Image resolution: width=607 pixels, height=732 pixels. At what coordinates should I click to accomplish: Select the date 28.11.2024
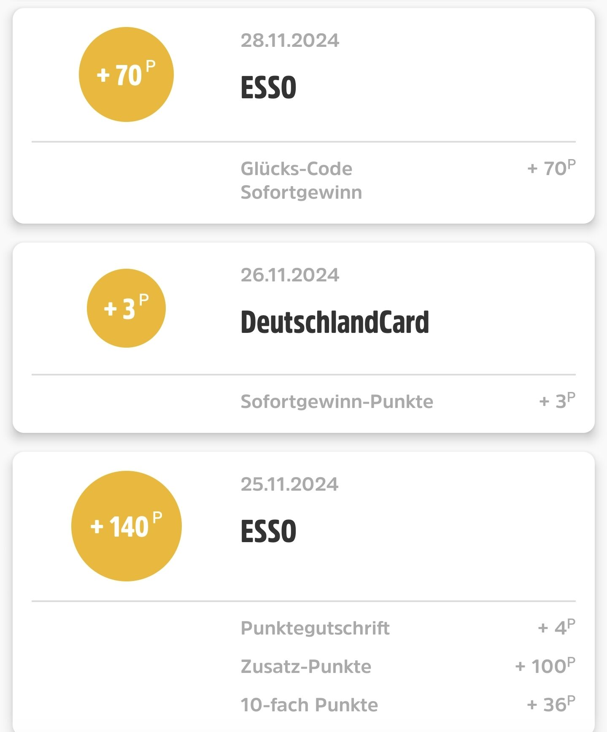(290, 41)
